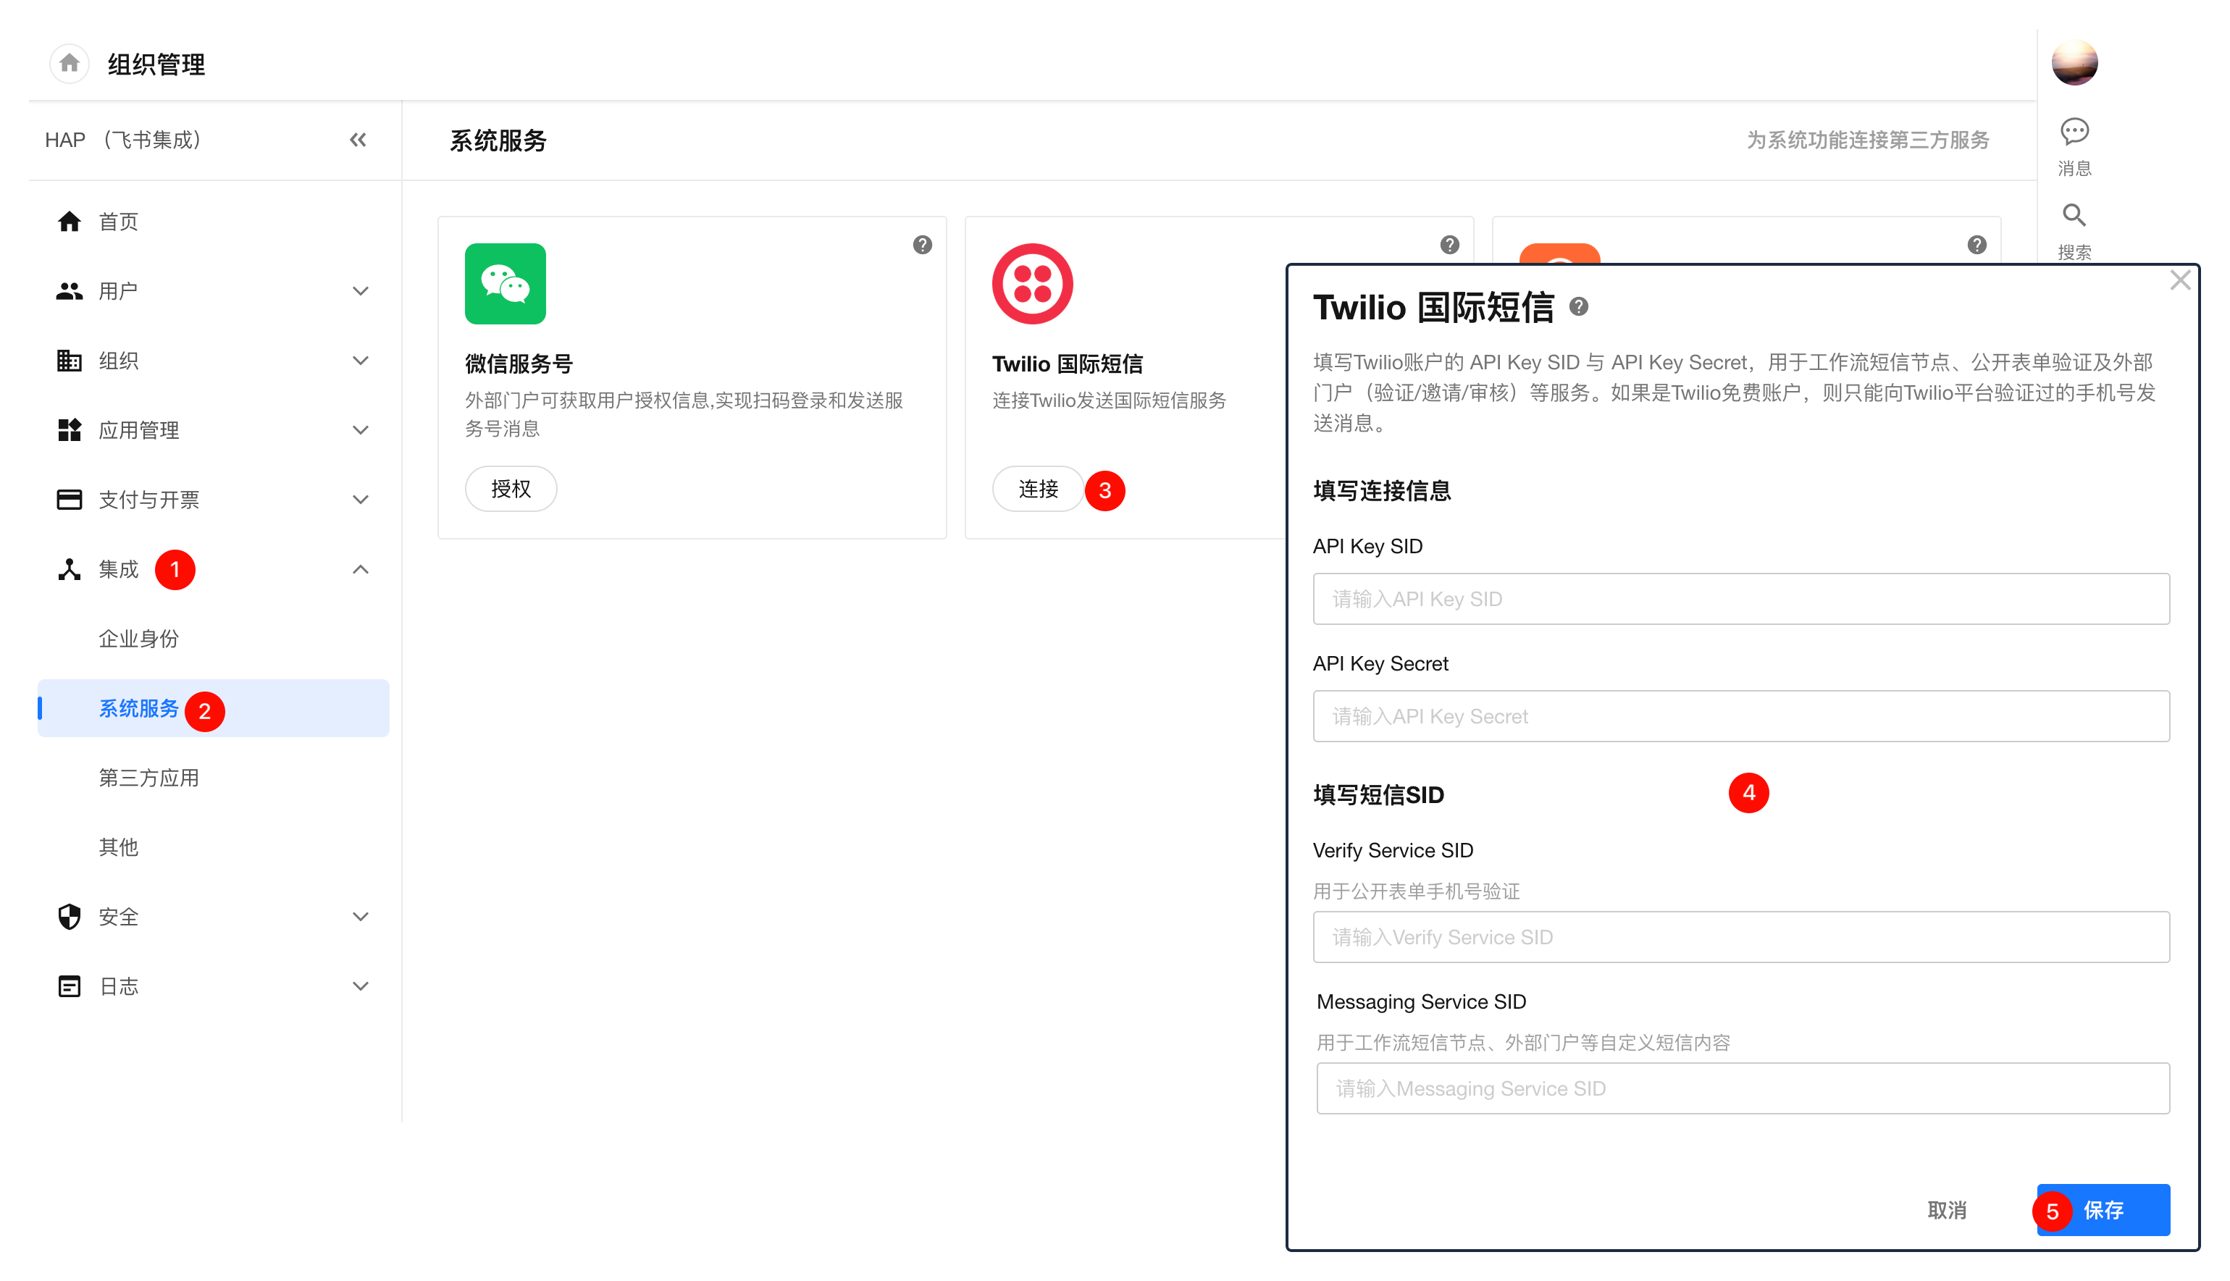
Task: Open the user avatar at top right
Action: (x=2074, y=63)
